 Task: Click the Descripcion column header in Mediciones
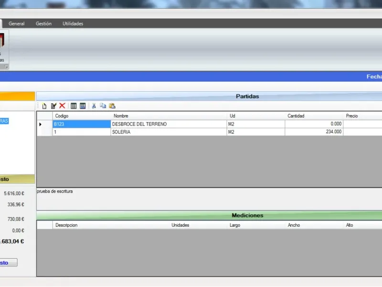pos(111,225)
